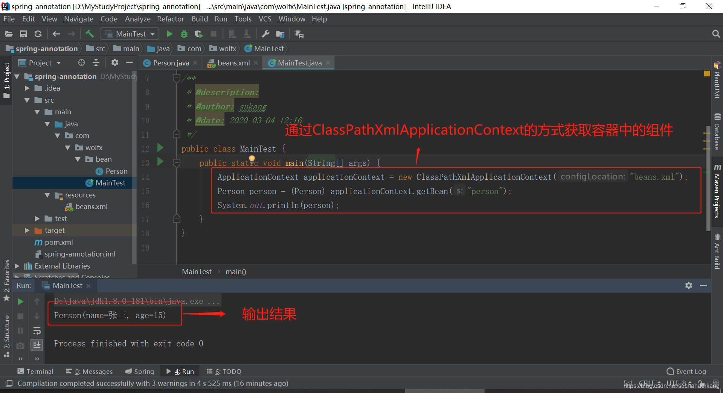This screenshot has width=723, height=393.
Task: Open the Terminal tool window
Action: coord(35,371)
